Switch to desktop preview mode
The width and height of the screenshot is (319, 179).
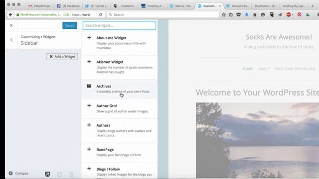click(x=47, y=174)
